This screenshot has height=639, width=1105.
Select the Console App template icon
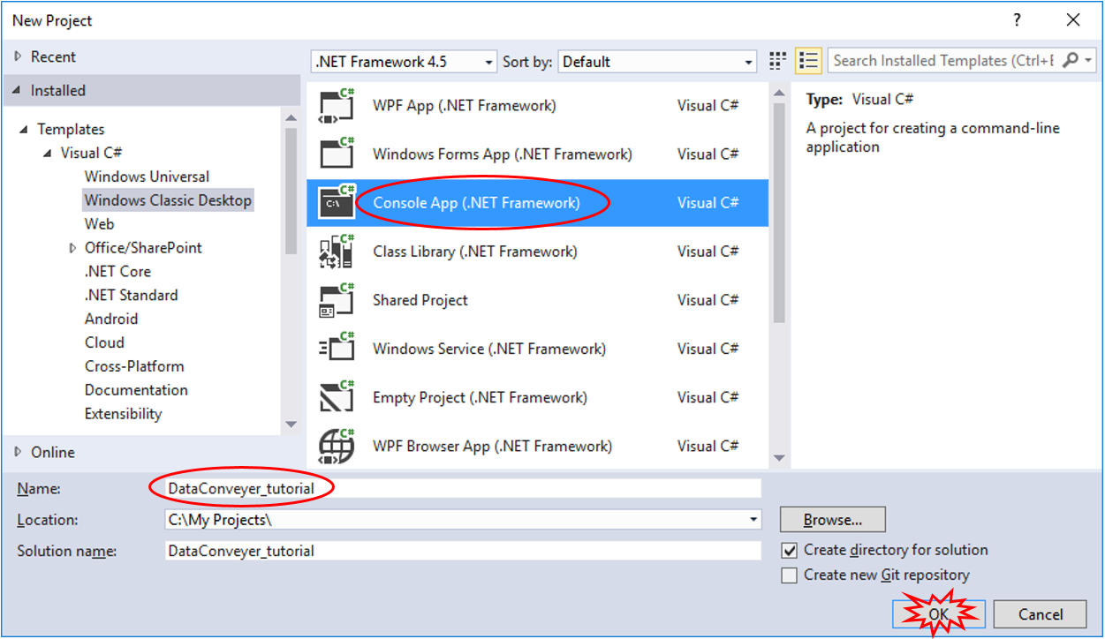click(x=336, y=202)
